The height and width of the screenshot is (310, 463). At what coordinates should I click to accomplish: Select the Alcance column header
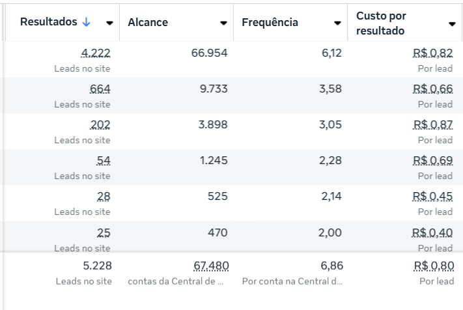click(148, 22)
